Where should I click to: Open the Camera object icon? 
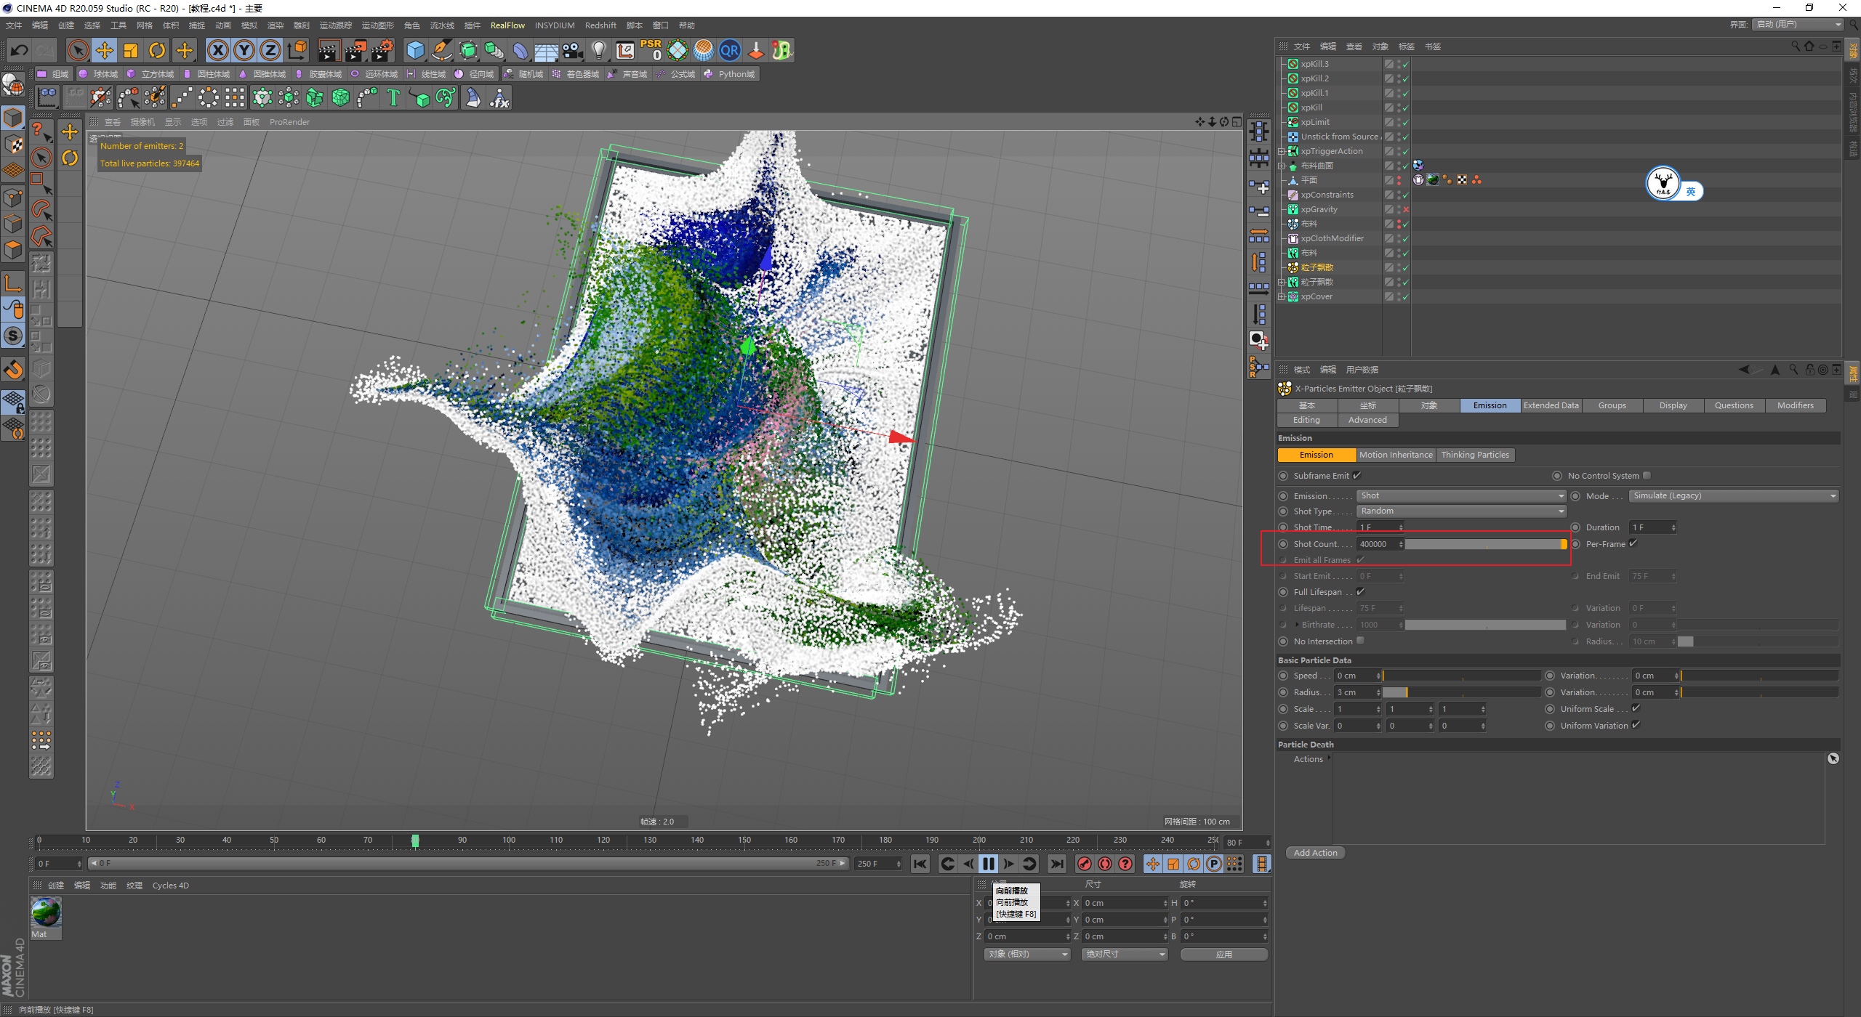click(573, 50)
